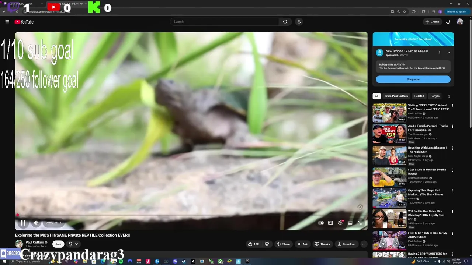Select the From Paul Cuffaro chip
The height and width of the screenshot is (265, 472).
tap(396, 96)
